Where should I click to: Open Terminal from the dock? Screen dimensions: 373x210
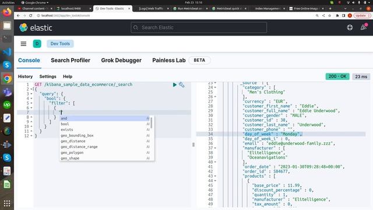7,38
